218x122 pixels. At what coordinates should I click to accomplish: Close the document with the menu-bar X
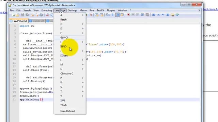click(199, 11)
